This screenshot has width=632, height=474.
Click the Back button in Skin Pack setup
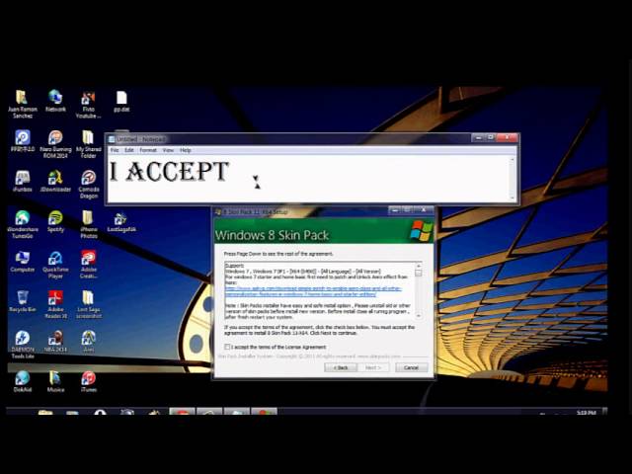point(341,367)
